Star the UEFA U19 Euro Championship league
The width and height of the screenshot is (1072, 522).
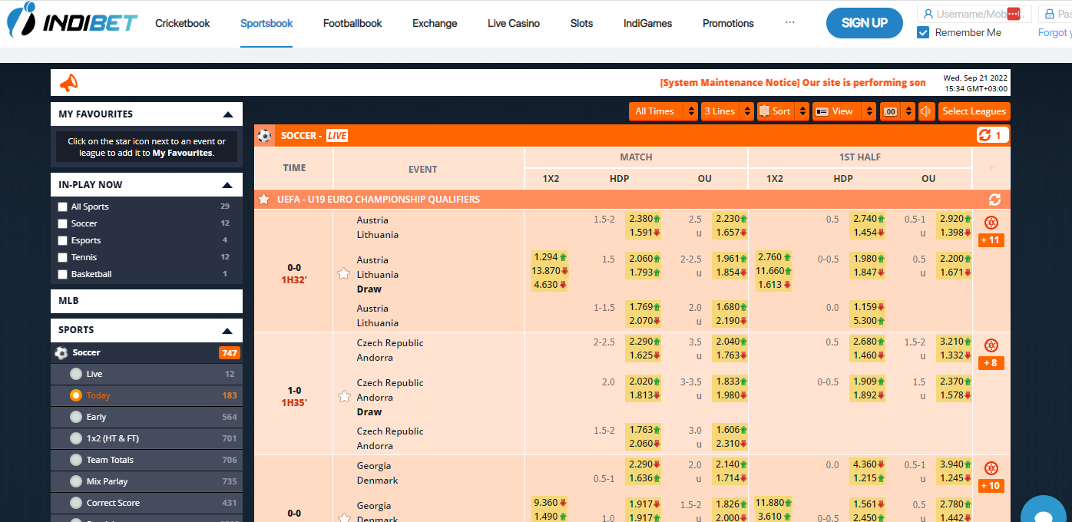(x=264, y=200)
